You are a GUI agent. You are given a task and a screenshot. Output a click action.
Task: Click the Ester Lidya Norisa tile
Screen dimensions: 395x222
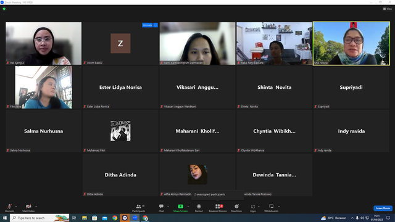coord(120,88)
